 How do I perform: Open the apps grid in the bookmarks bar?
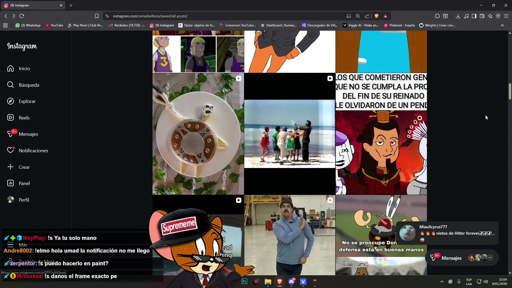click(x=5, y=25)
